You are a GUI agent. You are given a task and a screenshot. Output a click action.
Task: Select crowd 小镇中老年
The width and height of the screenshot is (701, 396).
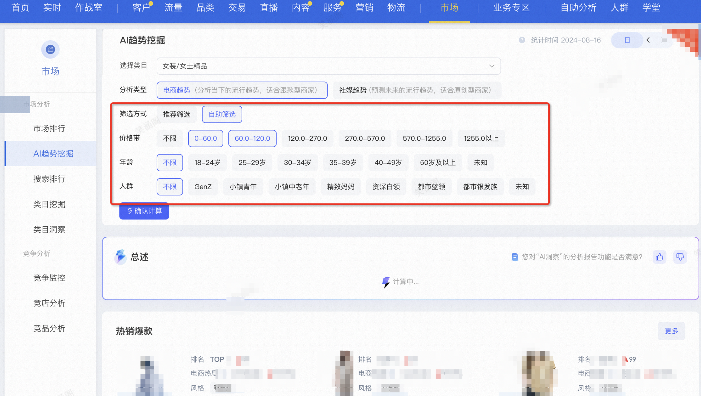(x=292, y=187)
